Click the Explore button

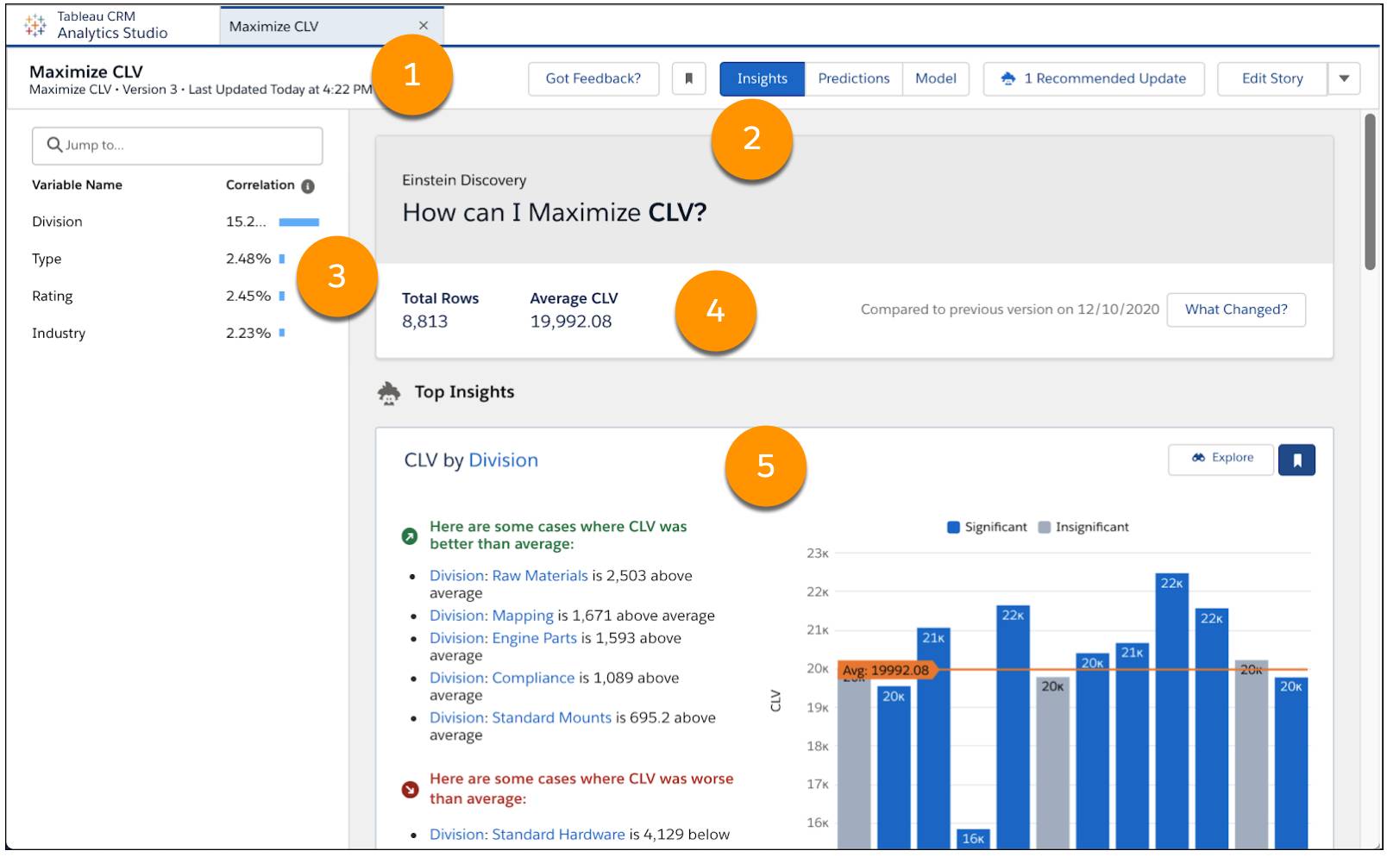coord(1221,459)
